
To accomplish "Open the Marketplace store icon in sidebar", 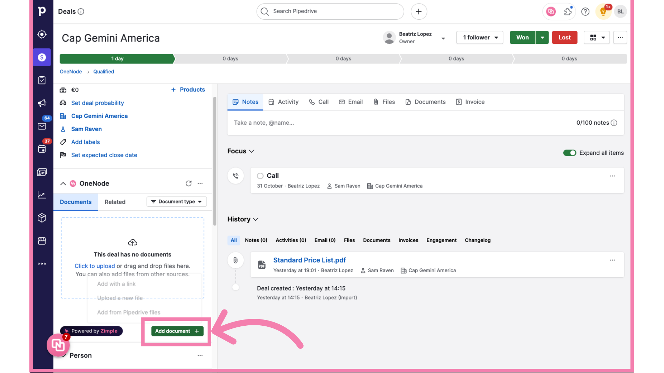I will point(42,241).
